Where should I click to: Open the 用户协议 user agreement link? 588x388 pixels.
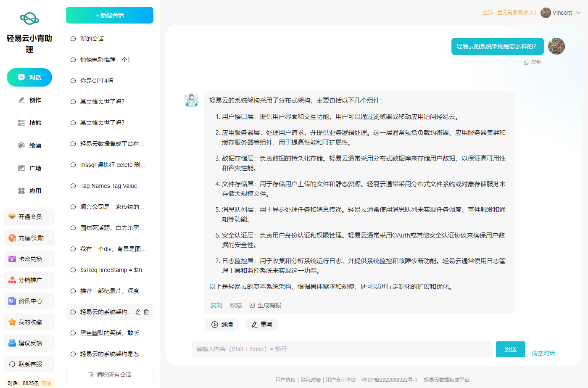tap(285, 380)
